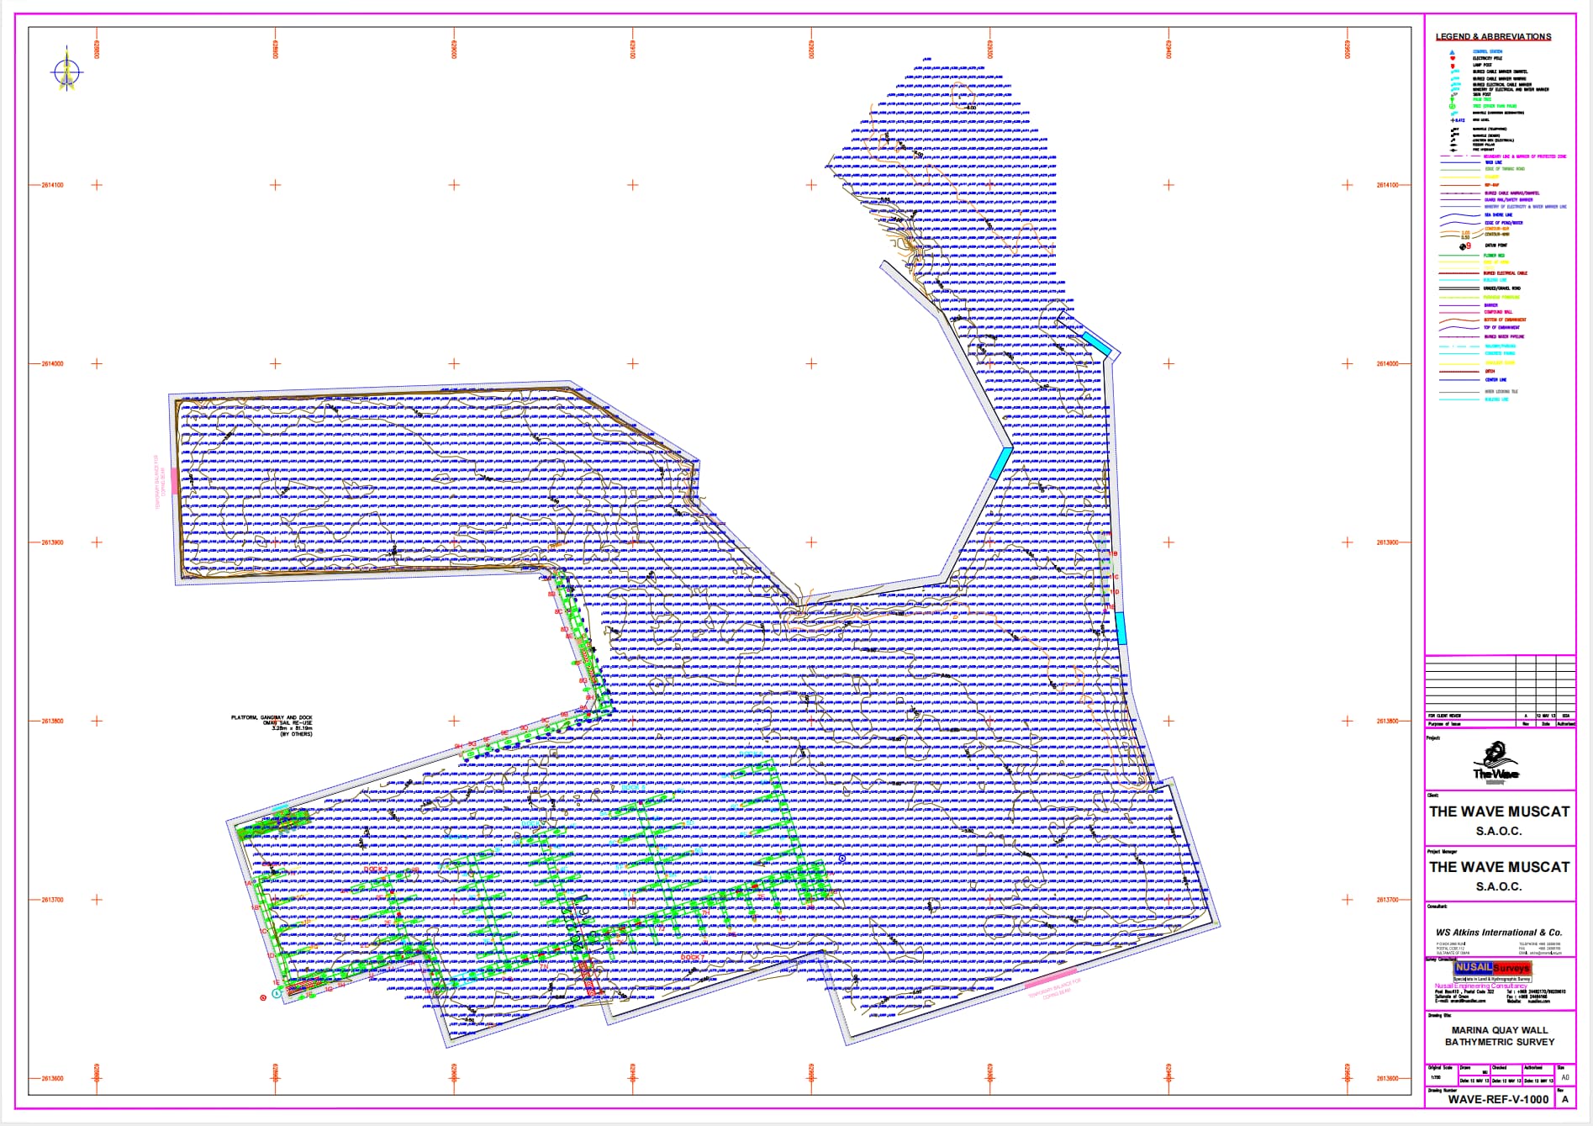Click the LEGEND & ABBREVIATIONS heading
This screenshot has height=1126, width=1593.
[1493, 37]
